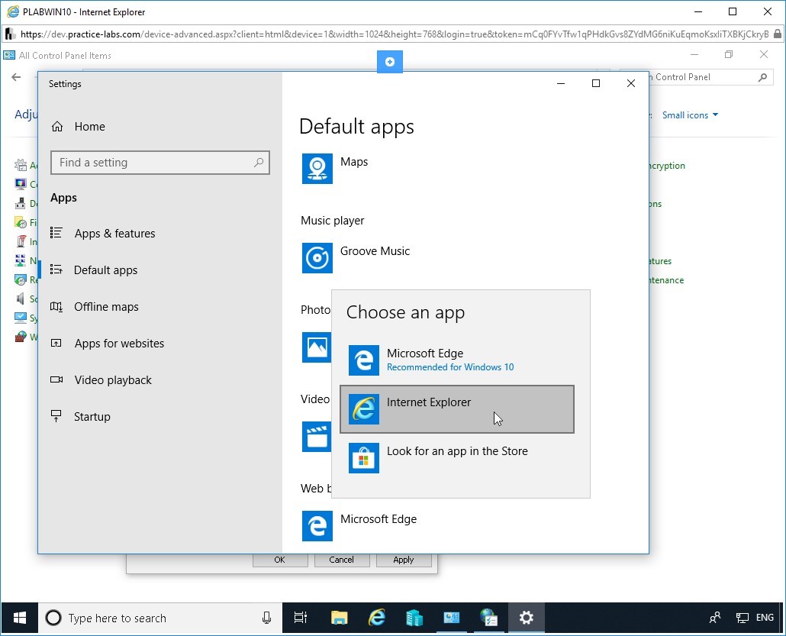Click the ENG language indicator

coord(765,618)
